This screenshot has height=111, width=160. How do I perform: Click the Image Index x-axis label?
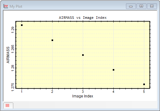(83, 96)
